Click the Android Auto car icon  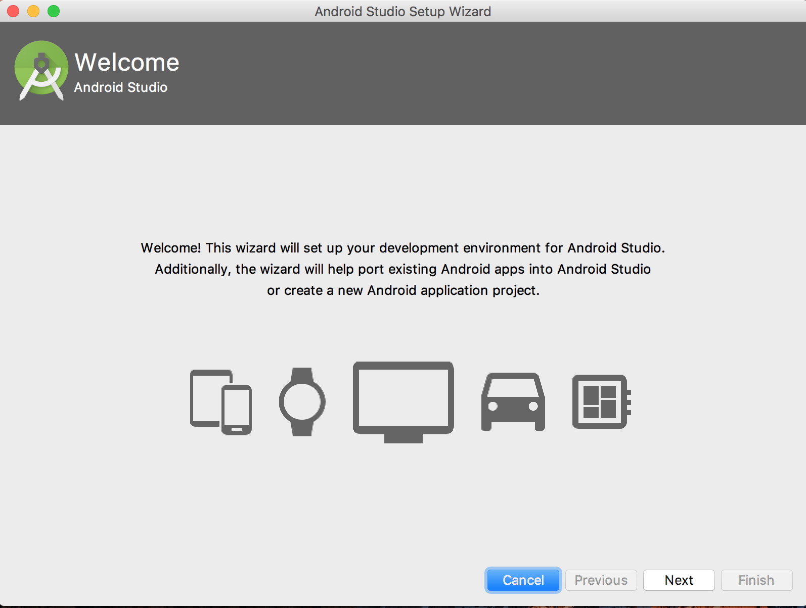click(513, 402)
